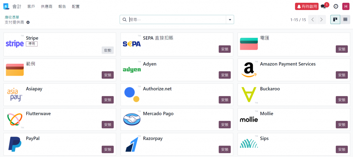Click the Accounting app icon
Image resolution: width=353 pixels, height=157 pixels.
click(x=6, y=6)
